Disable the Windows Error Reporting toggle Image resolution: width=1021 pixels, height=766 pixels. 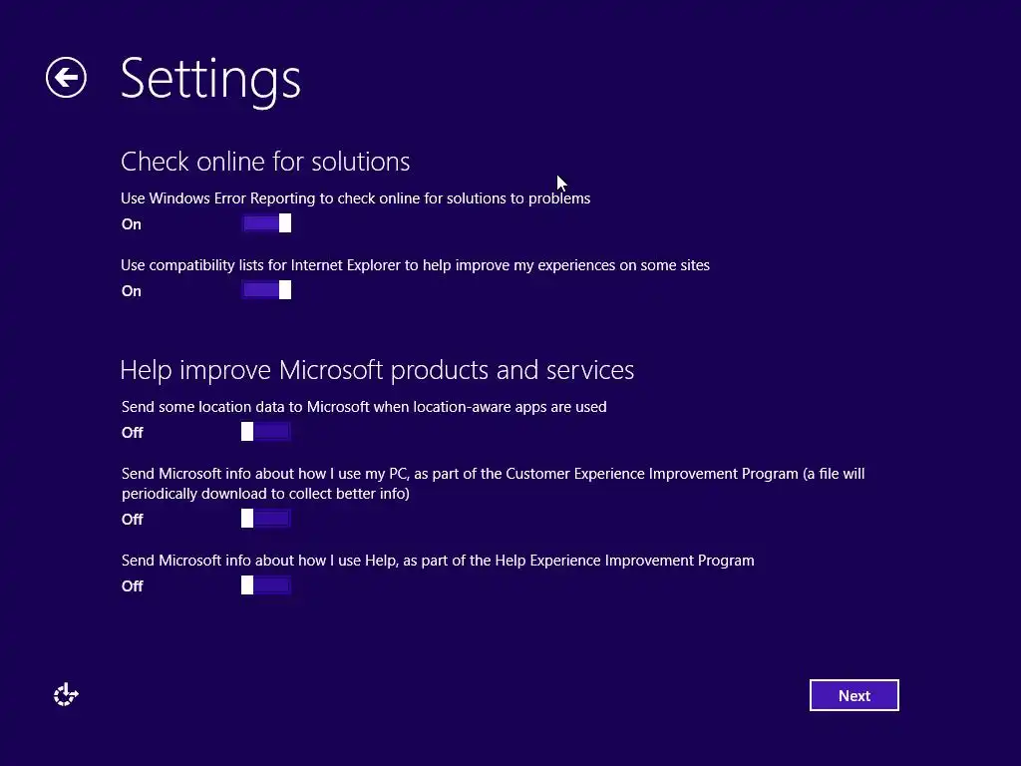pos(266,223)
